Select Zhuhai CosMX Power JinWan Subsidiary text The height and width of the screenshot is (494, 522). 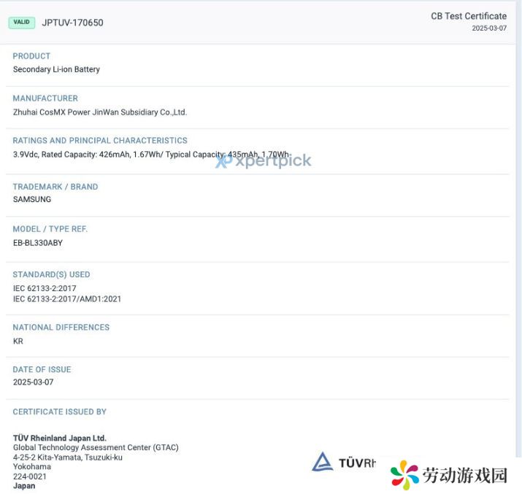click(x=100, y=112)
